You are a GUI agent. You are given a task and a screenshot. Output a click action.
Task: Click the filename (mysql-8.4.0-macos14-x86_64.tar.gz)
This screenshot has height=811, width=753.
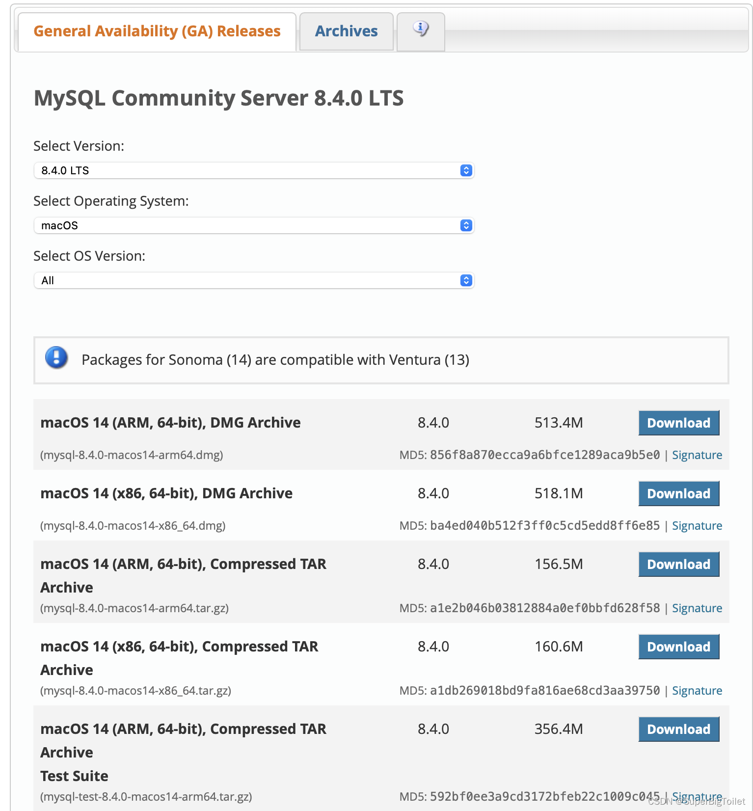point(135,691)
